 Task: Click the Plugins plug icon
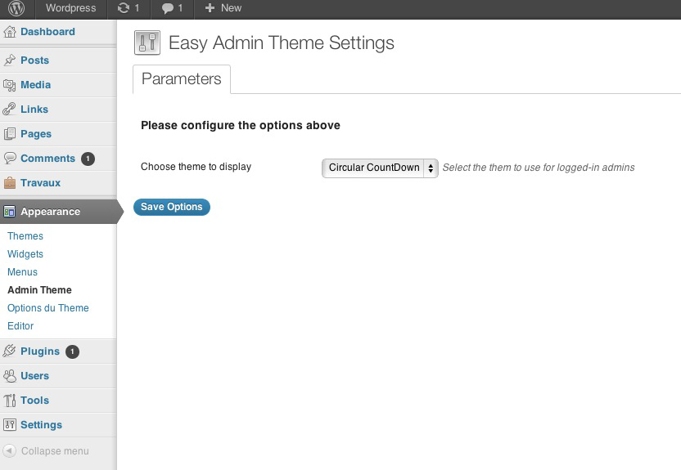click(10, 351)
